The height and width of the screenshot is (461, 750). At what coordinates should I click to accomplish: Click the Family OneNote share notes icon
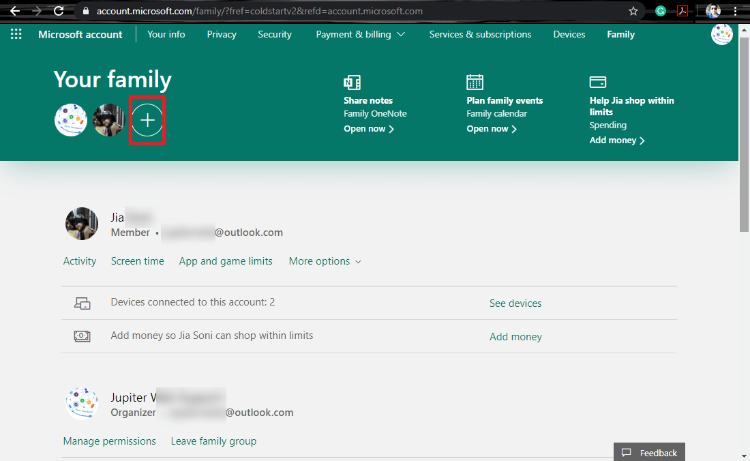(352, 83)
